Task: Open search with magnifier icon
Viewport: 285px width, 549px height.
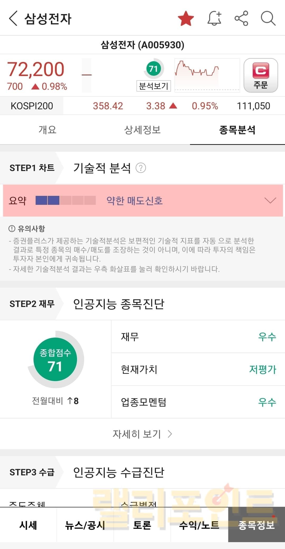Action: point(268,18)
